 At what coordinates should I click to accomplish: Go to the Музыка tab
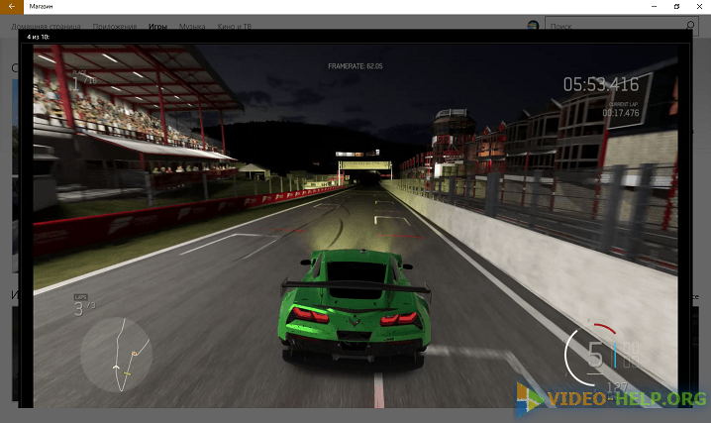192,27
